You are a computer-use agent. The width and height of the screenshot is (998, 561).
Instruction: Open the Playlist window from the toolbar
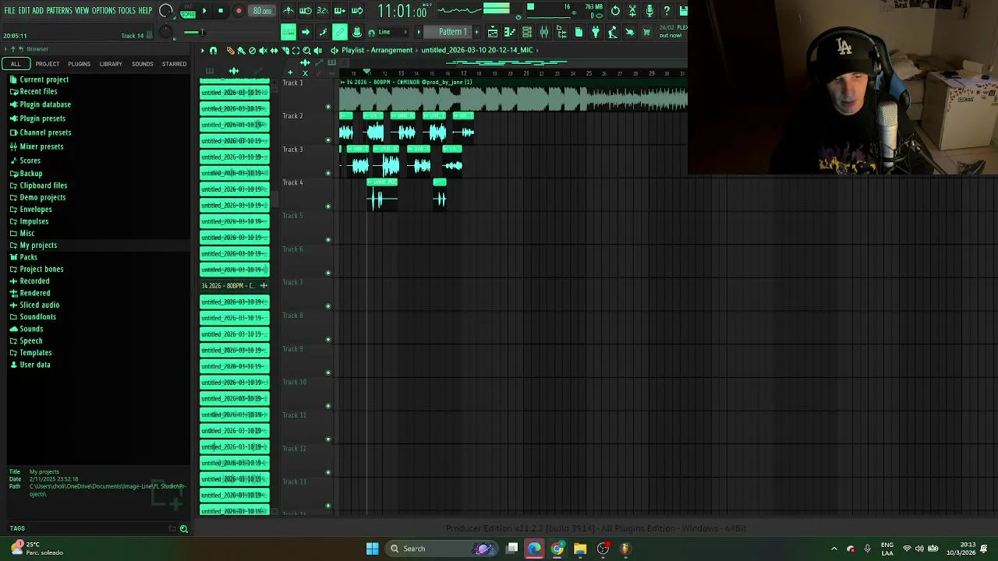click(x=493, y=32)
